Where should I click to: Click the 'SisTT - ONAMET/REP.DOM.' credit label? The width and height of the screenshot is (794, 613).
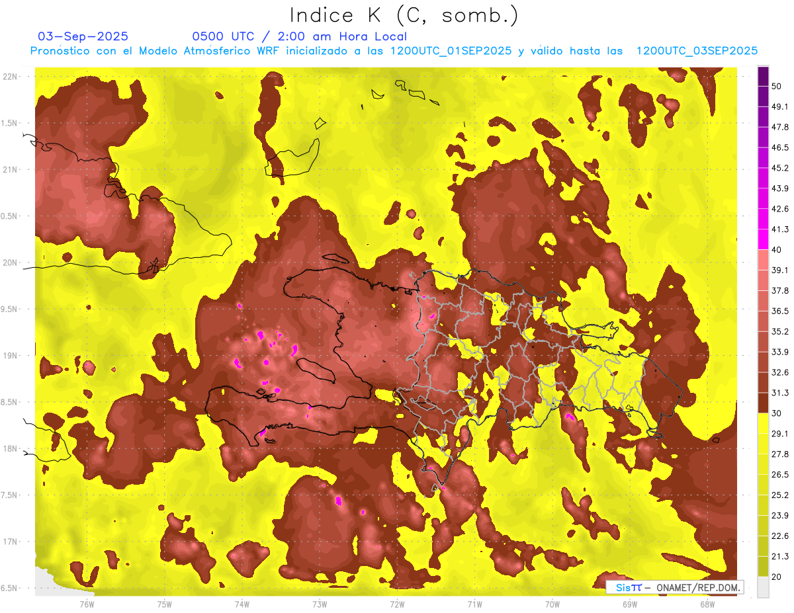tap(675, 587)
